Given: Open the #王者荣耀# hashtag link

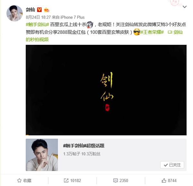Looking at the screenshot, I should click(x=152, y=32).
